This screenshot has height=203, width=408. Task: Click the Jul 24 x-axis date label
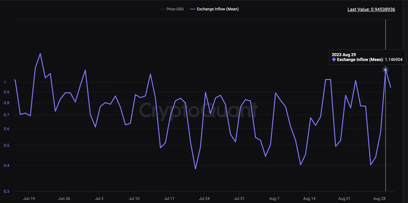[204, 198]
